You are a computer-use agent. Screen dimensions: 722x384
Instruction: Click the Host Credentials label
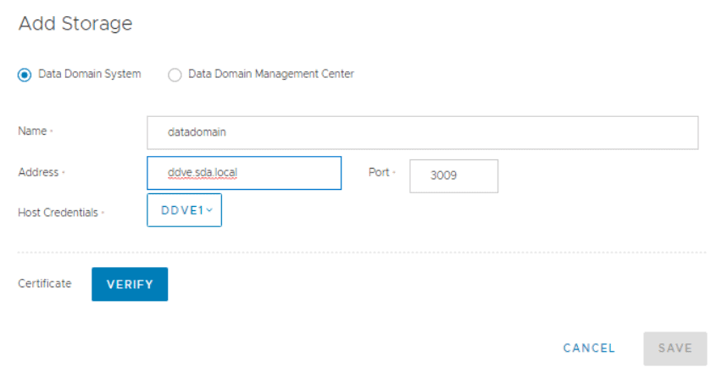(x=58, y=213)
